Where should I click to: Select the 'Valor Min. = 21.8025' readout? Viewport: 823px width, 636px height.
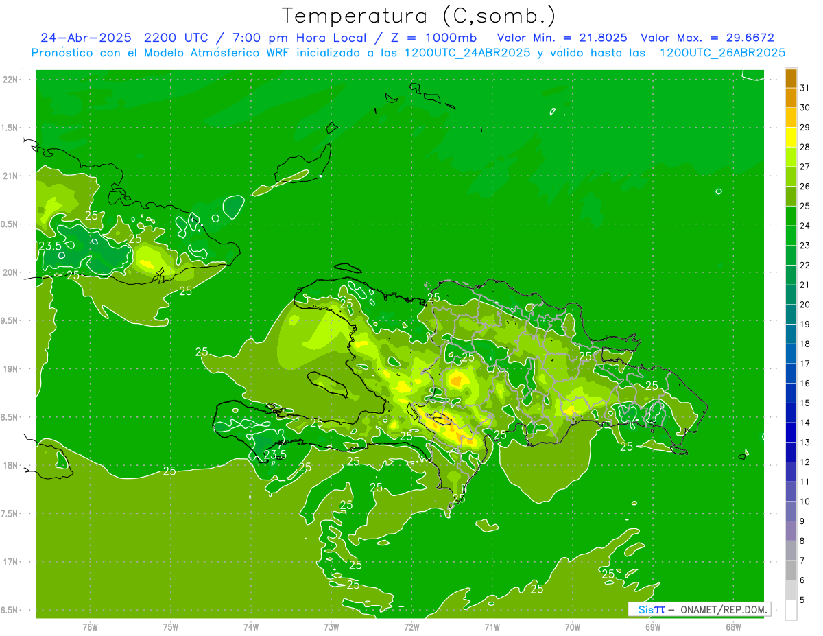pyautogui.click(x=562, y=38)
